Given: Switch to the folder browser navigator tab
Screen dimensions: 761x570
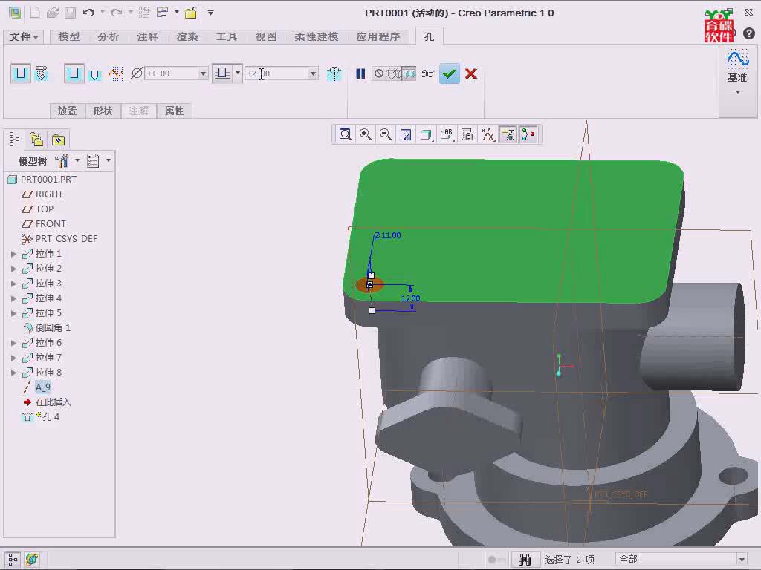Looking at the screenshot, I should pos(36,140).
